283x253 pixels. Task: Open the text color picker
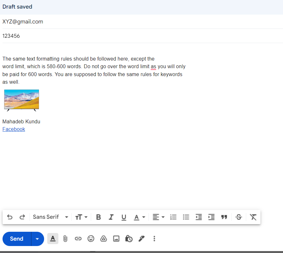tap(139, 217)
